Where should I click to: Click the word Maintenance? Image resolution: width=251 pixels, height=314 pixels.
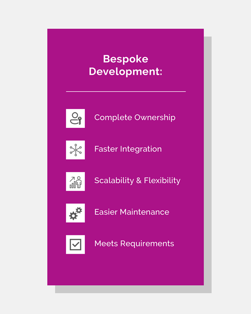(145, 212)
